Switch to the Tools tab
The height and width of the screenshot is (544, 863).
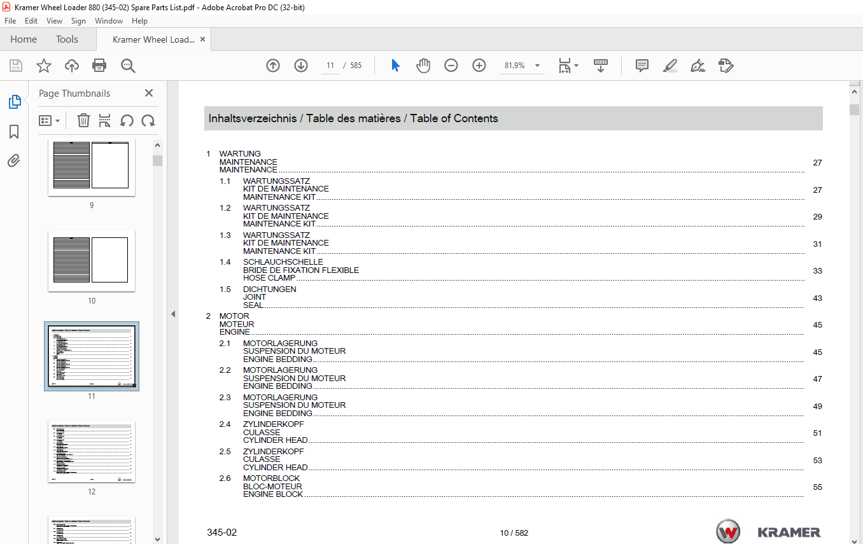tap(67, 39)
